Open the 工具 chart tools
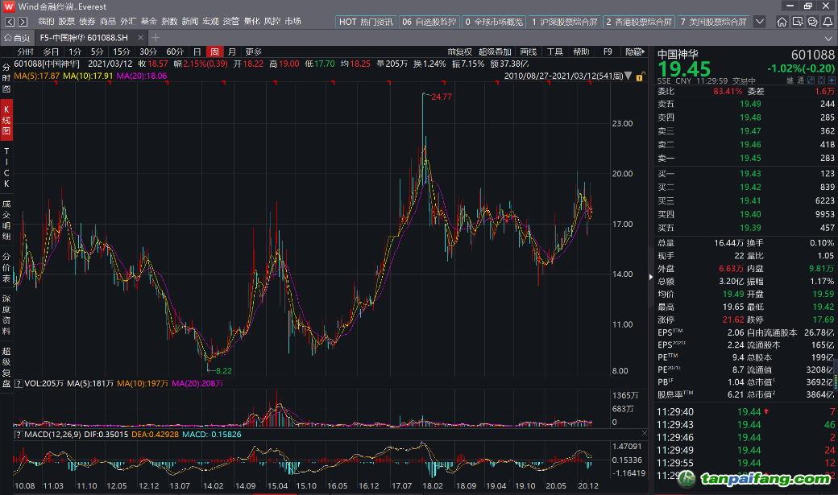Image resolution: width=838 pixels, height=495 pixels. click(554, 52)
